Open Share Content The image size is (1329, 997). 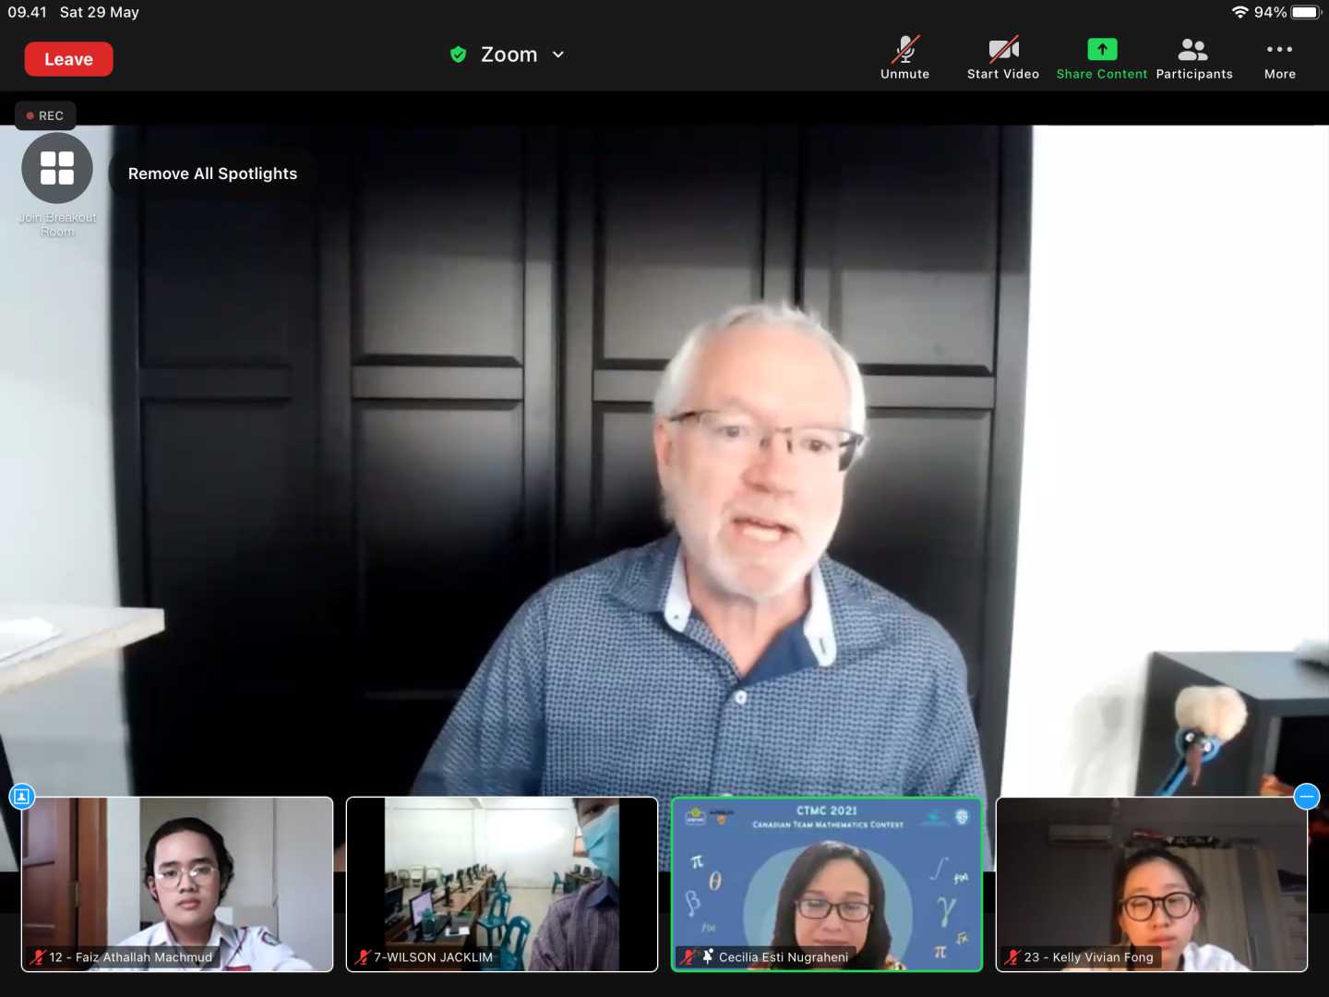click(1101, 57)
